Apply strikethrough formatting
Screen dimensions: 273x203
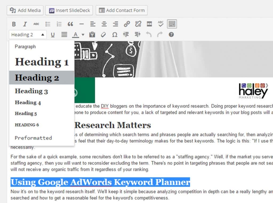[x=36, y=24]
